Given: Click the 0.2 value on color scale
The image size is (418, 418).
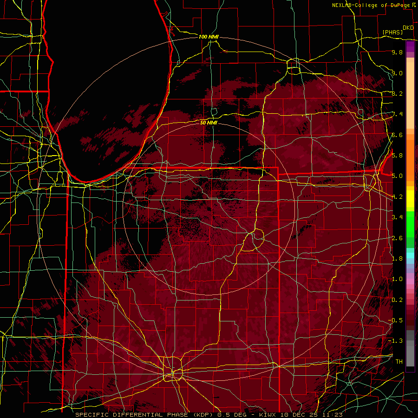Looking at the screenshot, I should pos(397,300).
